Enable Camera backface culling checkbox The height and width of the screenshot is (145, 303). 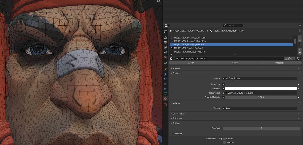coord(224,139)
